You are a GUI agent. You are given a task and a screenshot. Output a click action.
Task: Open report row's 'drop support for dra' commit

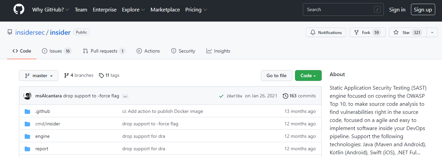[x=144, y=149]
